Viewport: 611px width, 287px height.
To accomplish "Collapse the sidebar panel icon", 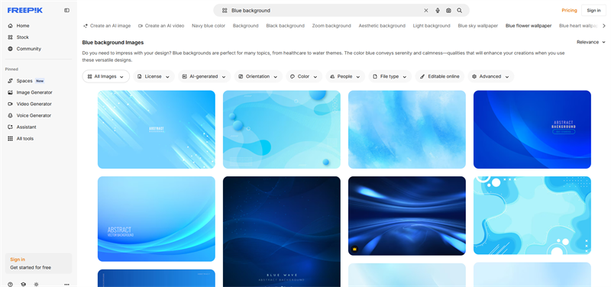I will point(66,11).
